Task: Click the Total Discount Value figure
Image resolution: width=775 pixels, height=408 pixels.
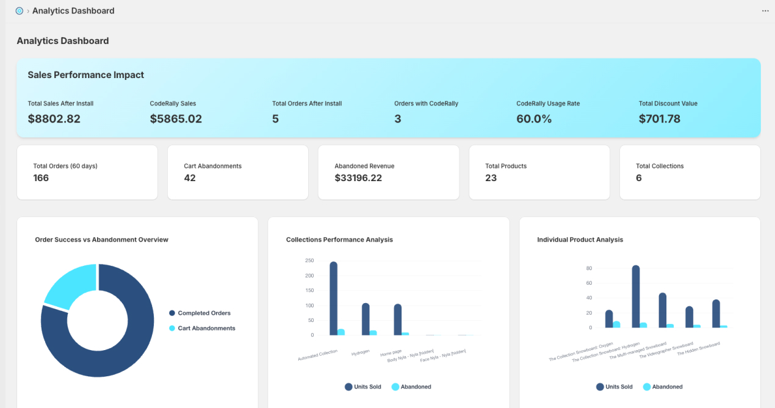Action: 659,119
